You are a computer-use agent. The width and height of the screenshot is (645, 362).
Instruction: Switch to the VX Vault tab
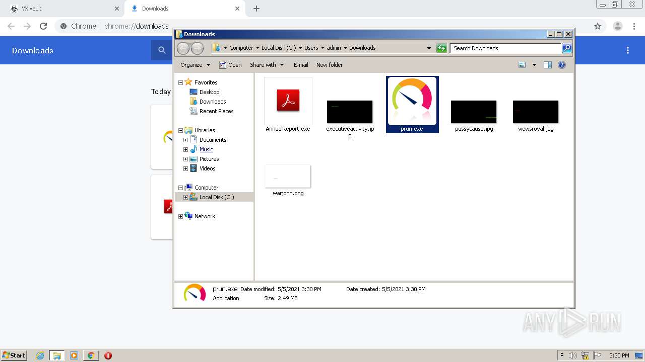pyautogui.click(x=63, y=9)
